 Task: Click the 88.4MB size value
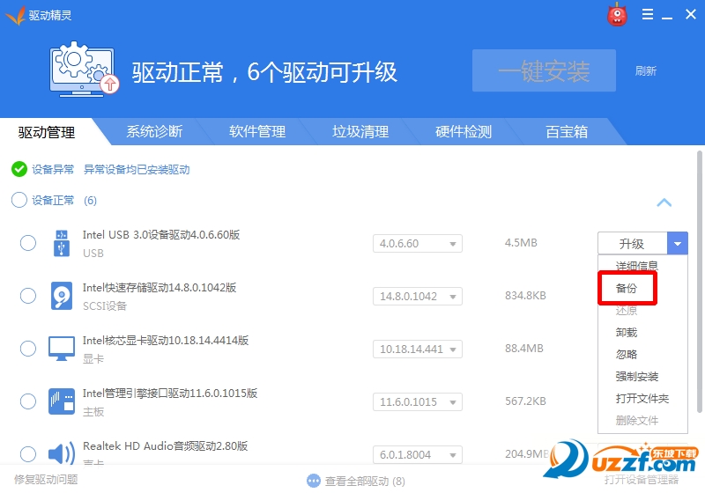pos(523,348)
